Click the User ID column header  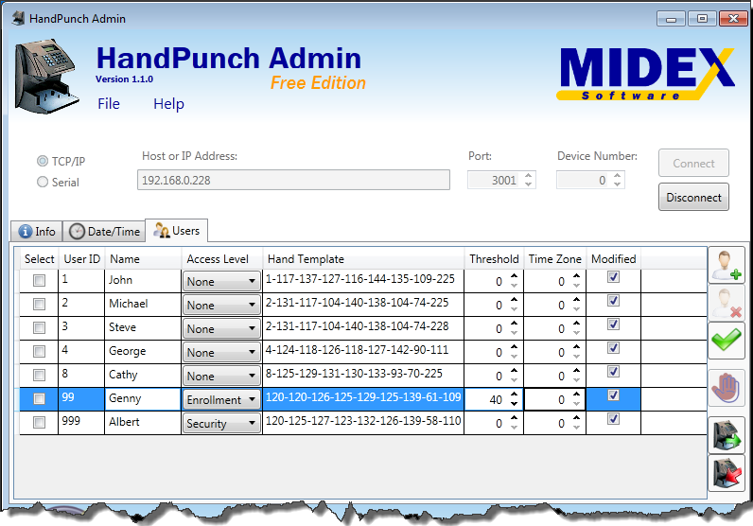pos(81,259)
